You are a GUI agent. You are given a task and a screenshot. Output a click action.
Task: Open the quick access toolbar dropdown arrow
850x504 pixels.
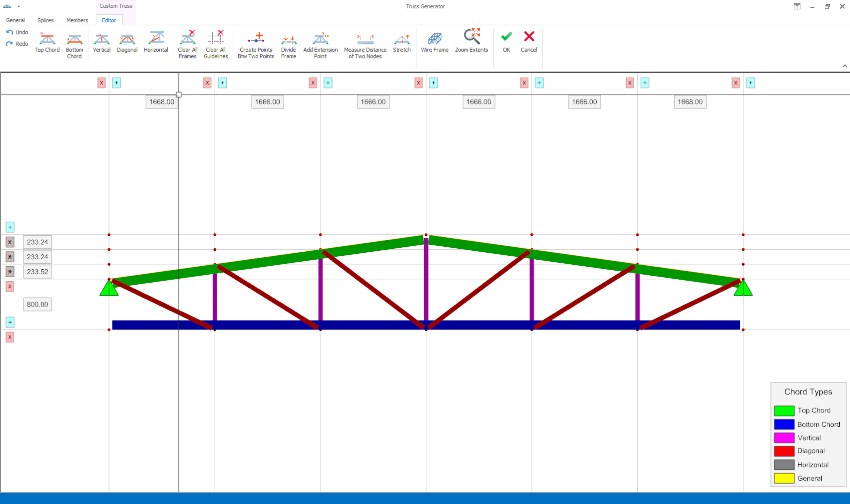19,6
